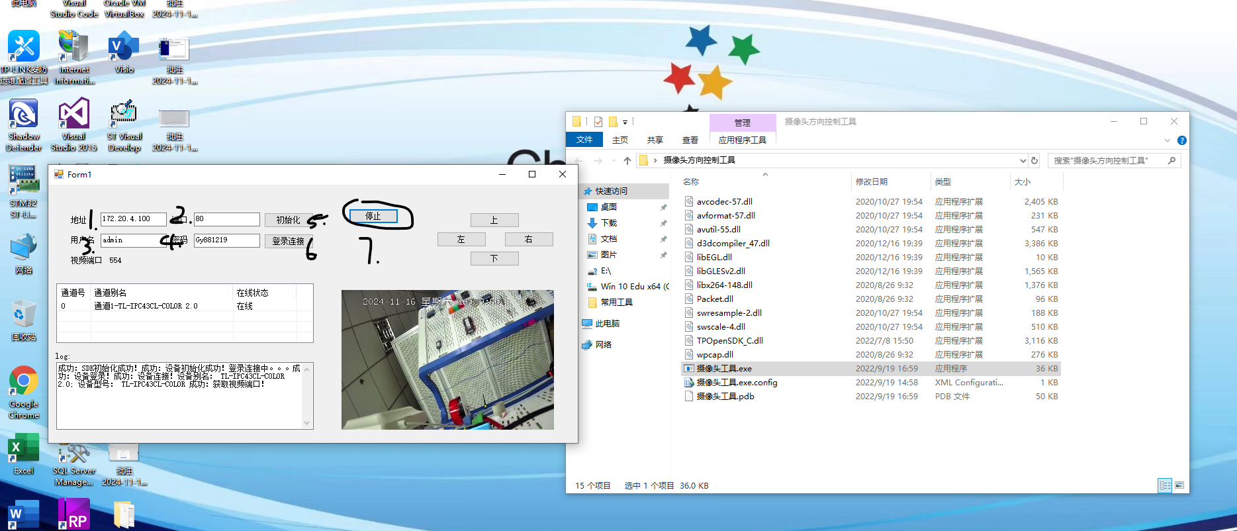Refresh the Explorer address bar

coord(1034,160)
